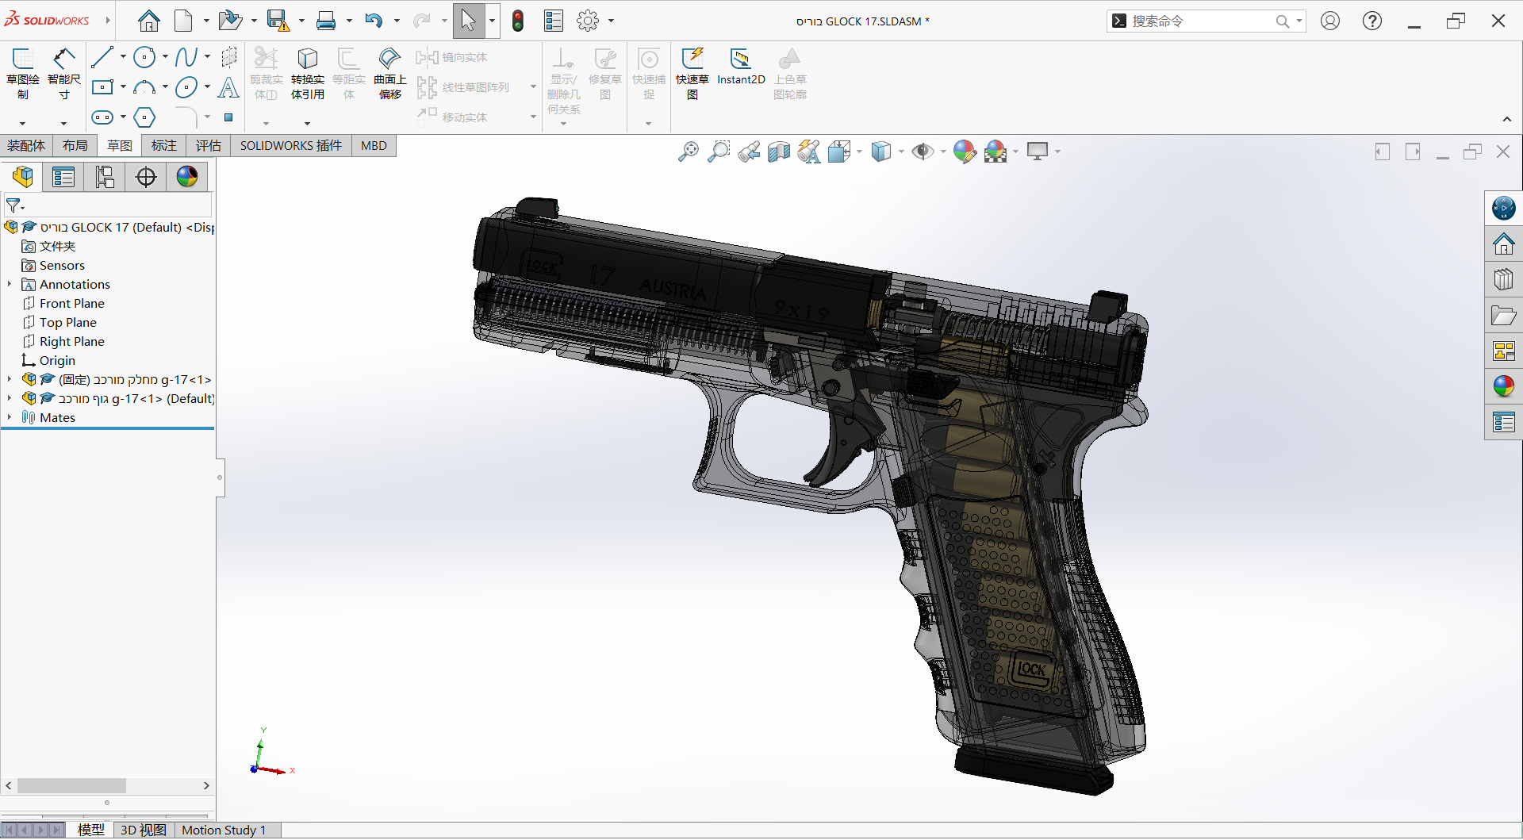Click Convert Entities tool
This screenshot has width=1523, height=840.
point(307,73)
